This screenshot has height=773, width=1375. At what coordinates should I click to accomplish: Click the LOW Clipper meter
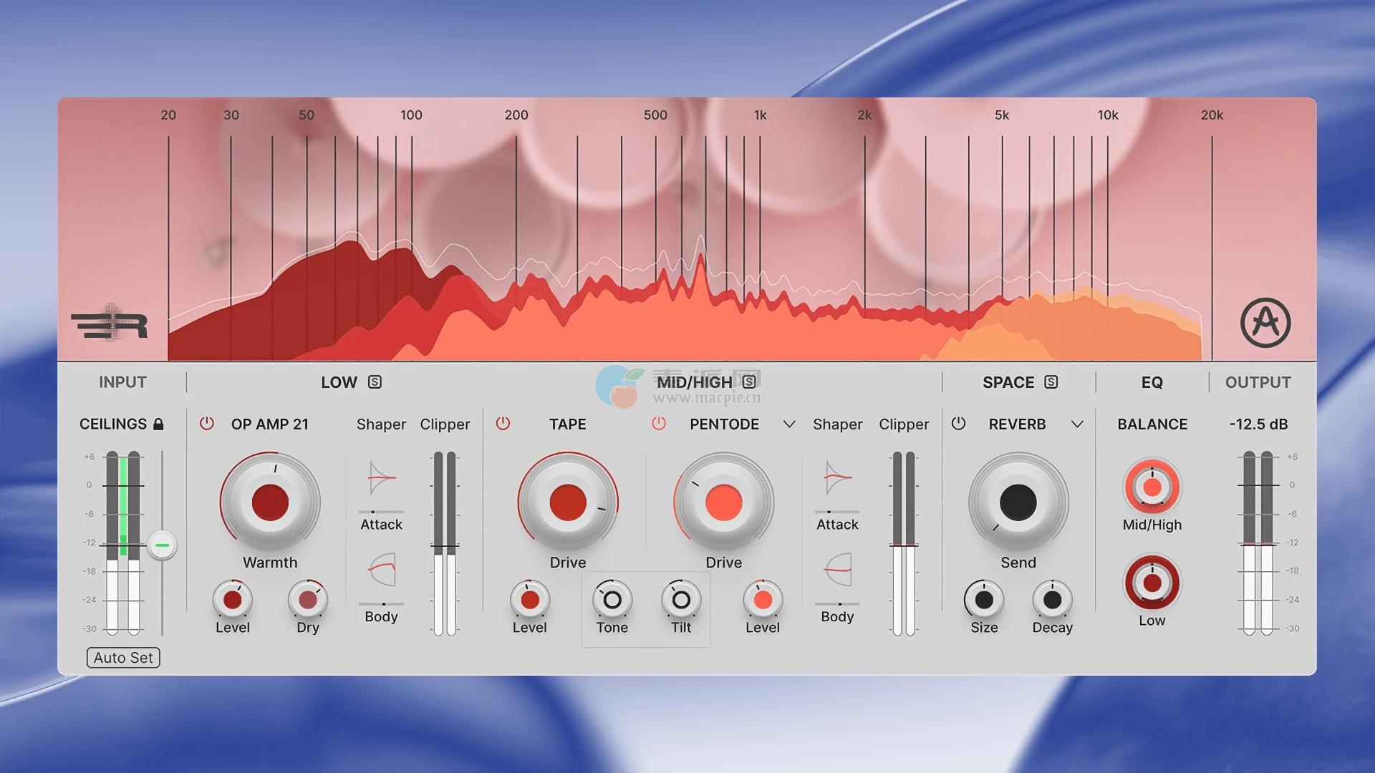pos(445,543)
